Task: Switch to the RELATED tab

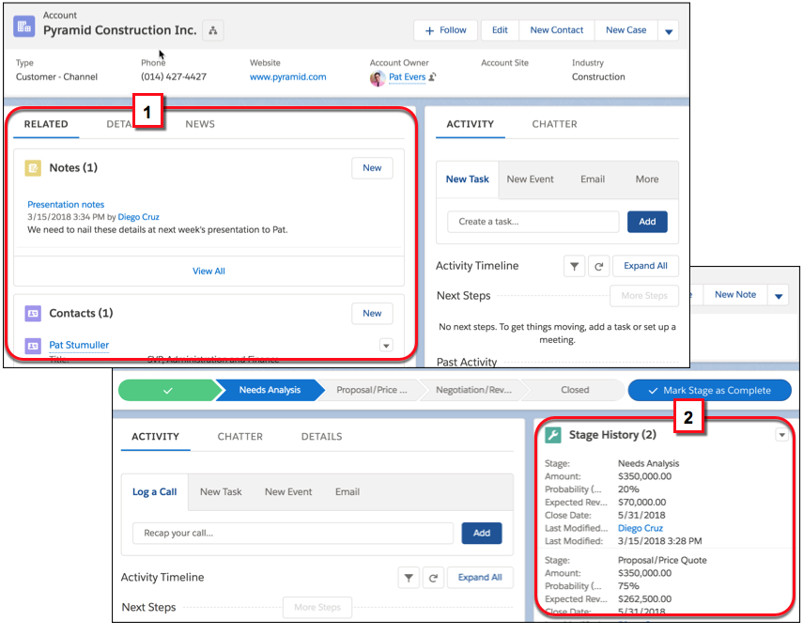Action: pyautogui.click(x=46, y=124)
